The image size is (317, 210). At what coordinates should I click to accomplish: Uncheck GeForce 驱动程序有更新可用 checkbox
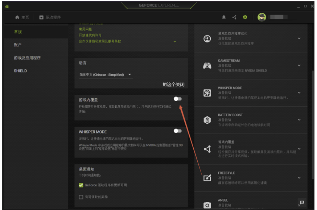tap(81, 185)
